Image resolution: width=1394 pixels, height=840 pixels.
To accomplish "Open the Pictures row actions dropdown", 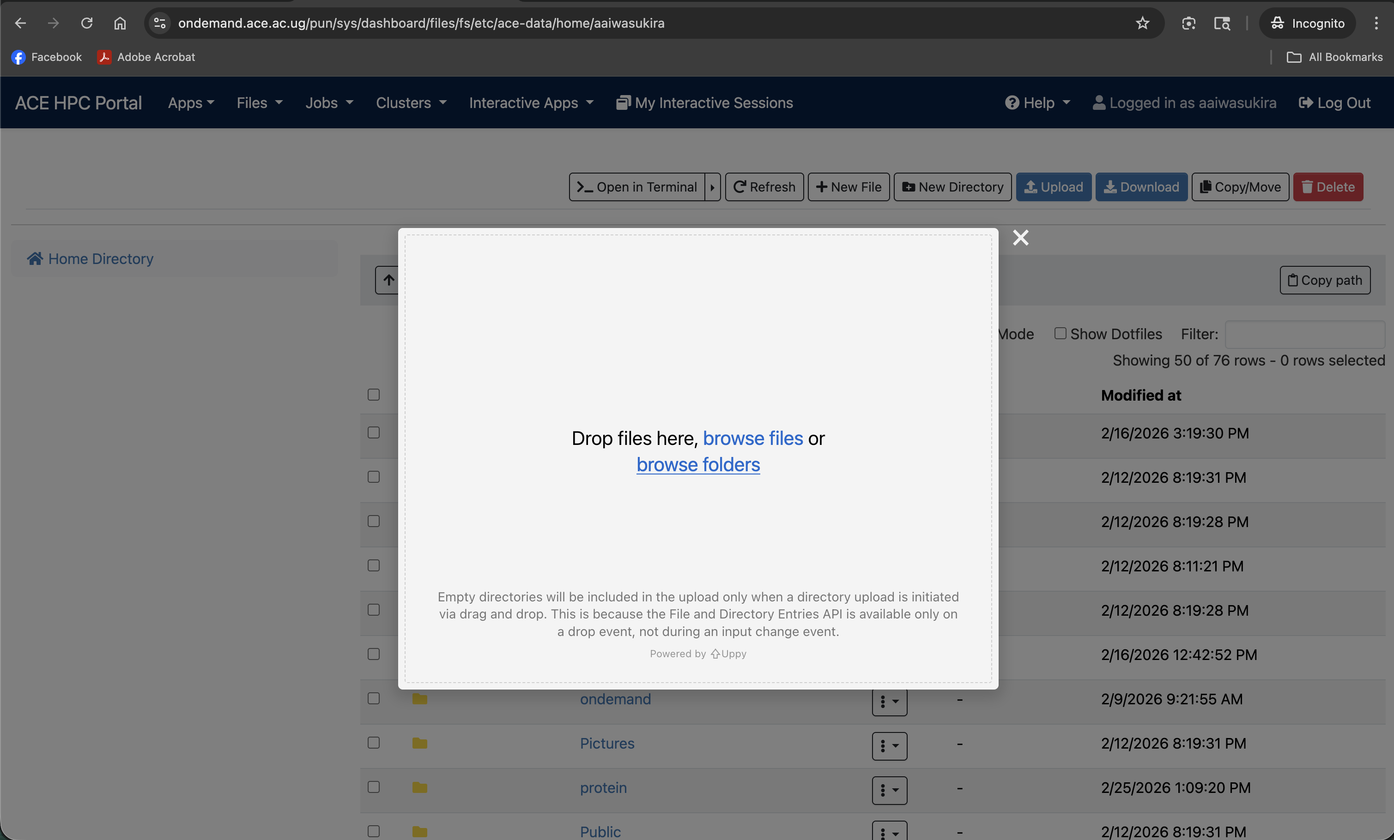I will [889, 745].
